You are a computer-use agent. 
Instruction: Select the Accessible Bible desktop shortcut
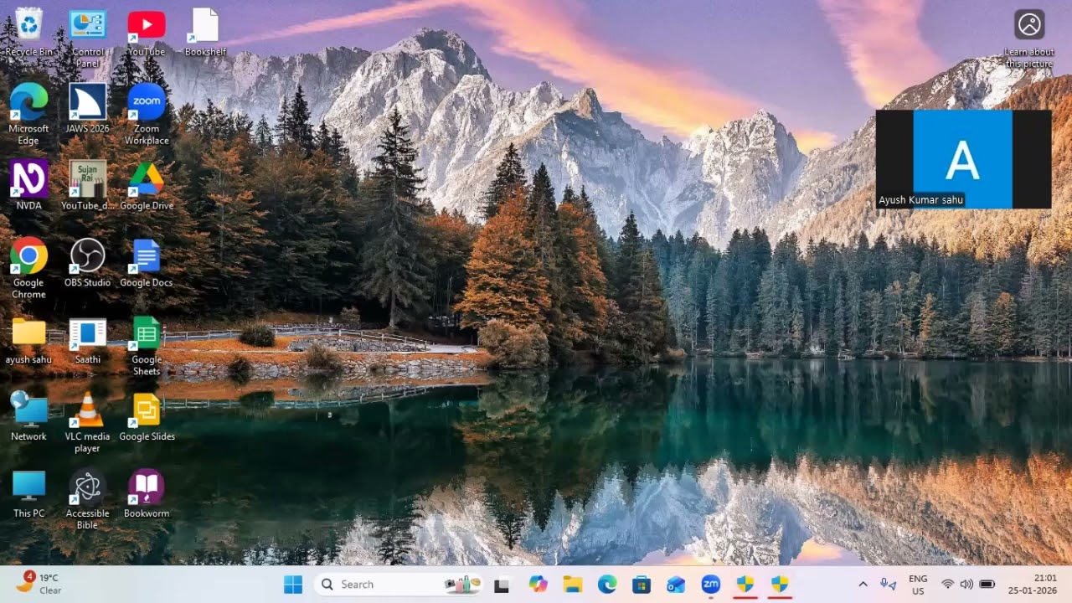tap(87, 499)
